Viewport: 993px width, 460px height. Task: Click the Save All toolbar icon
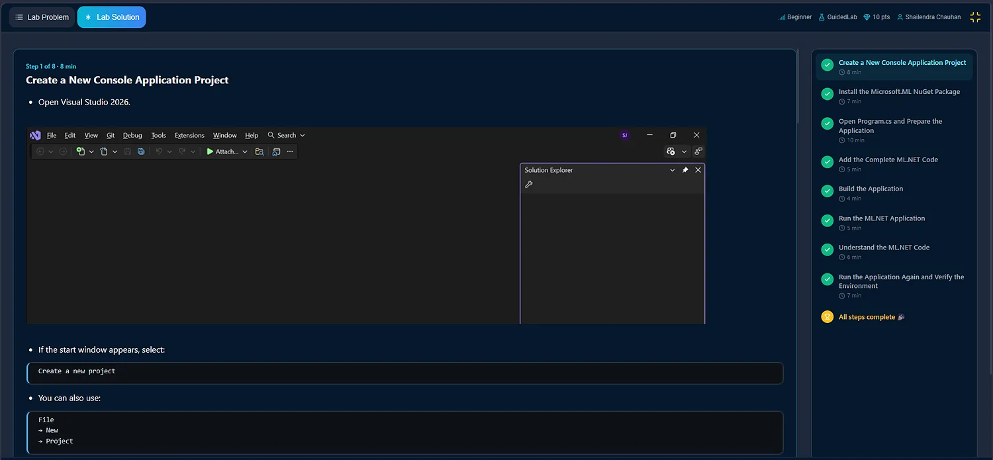coord(141,152)
